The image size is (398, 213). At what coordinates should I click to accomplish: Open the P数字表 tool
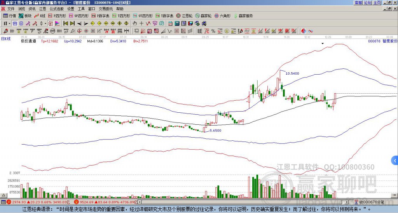(101, 16)
